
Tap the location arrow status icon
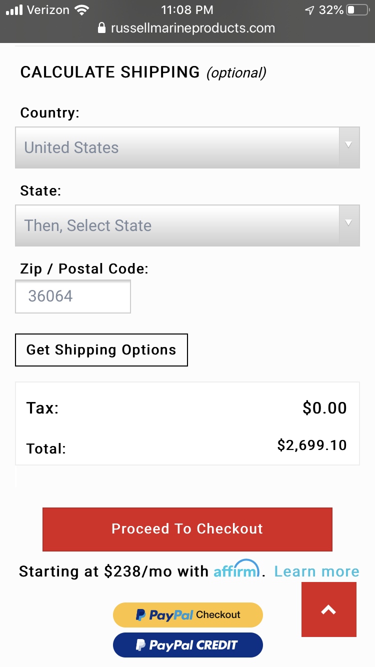coord(310,10)
